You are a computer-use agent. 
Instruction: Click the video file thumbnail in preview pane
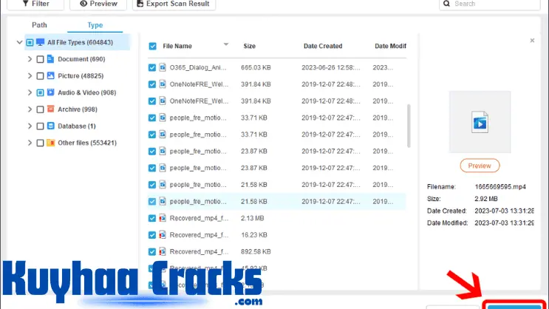[x=480, y=120]
